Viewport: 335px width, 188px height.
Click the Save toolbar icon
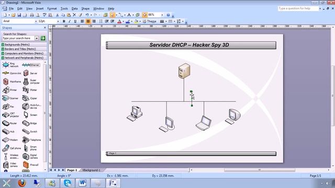(x=19, y=15)
